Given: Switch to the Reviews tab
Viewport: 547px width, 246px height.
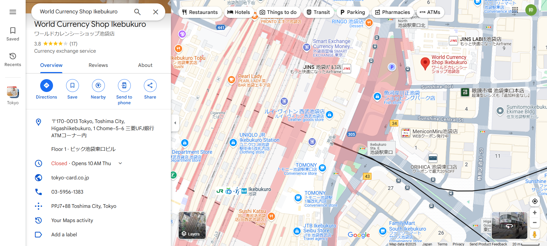Looking at the screenshot, I should (98, 65).
